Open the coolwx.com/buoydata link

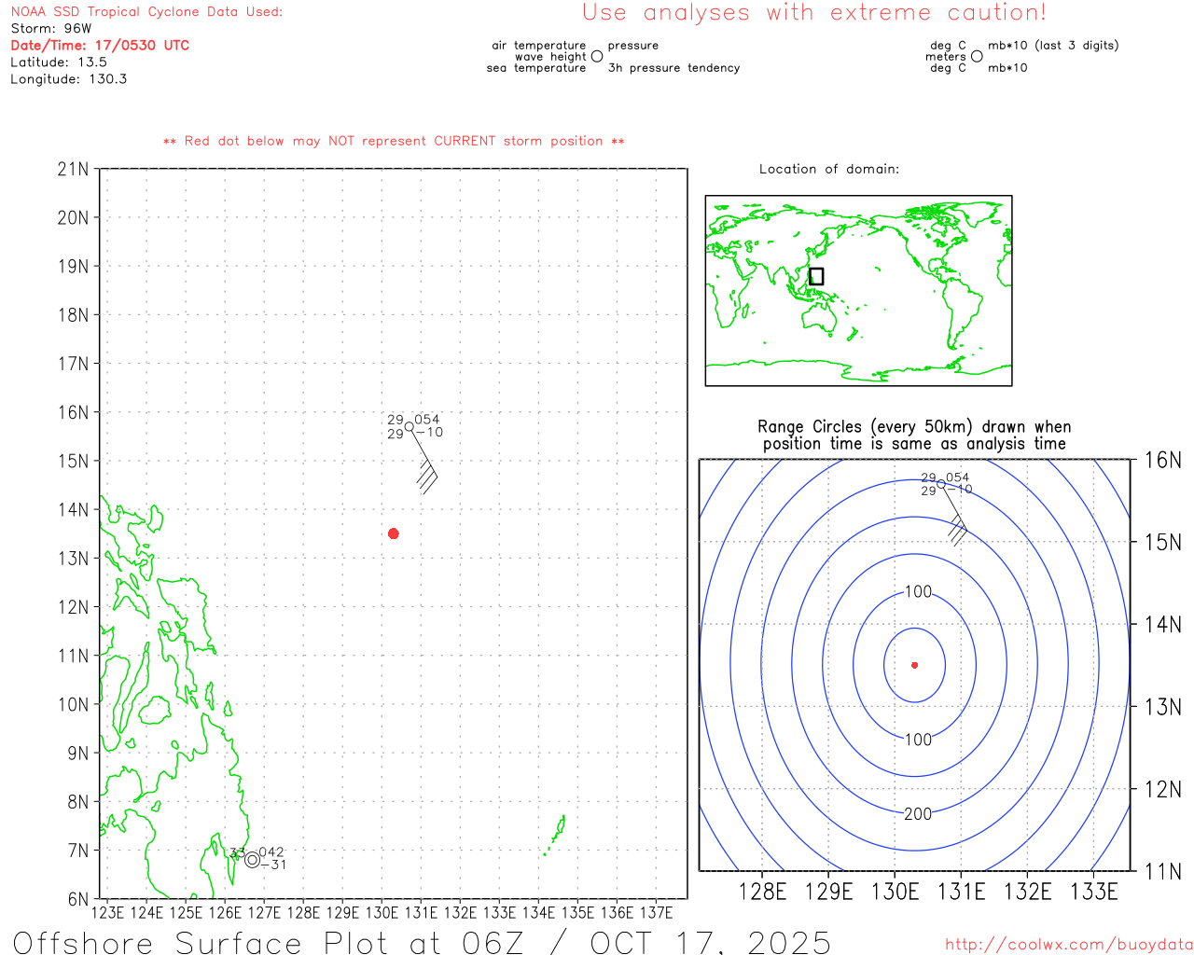coord(1069,945)
